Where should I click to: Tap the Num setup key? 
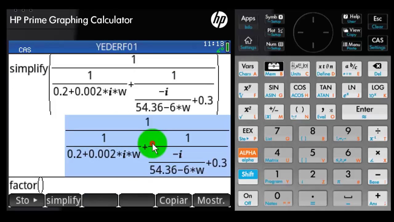click(x=275, y=46)
